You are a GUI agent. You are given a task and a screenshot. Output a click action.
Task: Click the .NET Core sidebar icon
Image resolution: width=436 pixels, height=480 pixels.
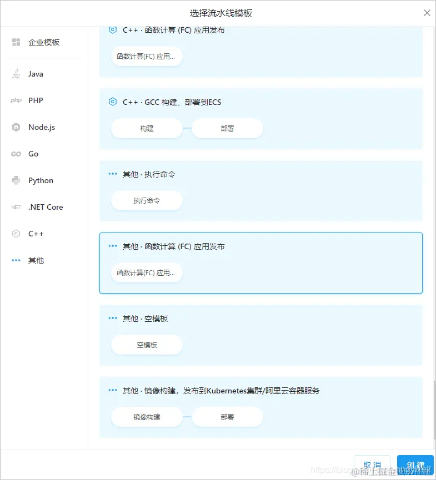click(x=16, y=207)
